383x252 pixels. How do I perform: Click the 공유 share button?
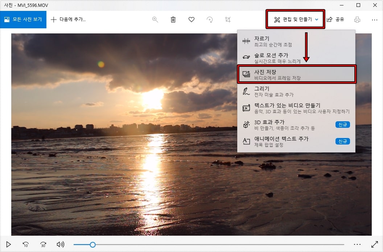coord(335,19)
